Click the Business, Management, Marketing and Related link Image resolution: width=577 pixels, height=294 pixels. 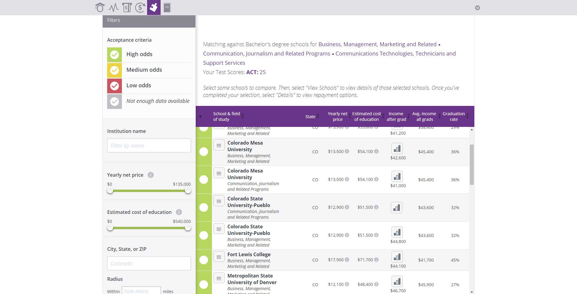pyautogui.click(x=377, y=44)
